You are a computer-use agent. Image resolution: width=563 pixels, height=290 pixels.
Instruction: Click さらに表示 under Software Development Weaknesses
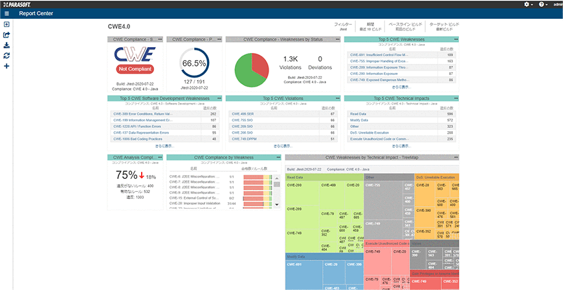pyautogui.click(x=165, y=146)
